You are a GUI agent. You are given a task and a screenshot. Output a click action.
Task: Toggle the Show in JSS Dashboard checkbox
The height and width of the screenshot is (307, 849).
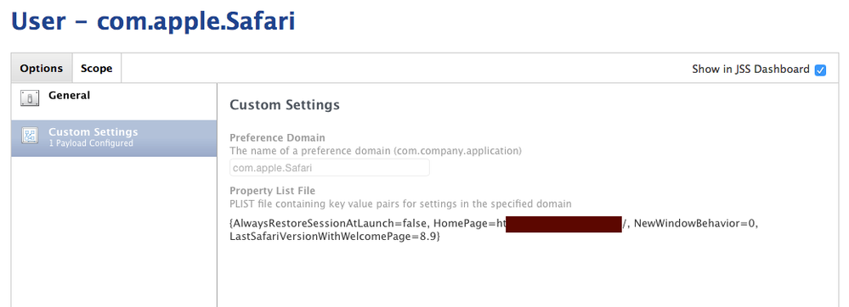(x=820, y=70)
